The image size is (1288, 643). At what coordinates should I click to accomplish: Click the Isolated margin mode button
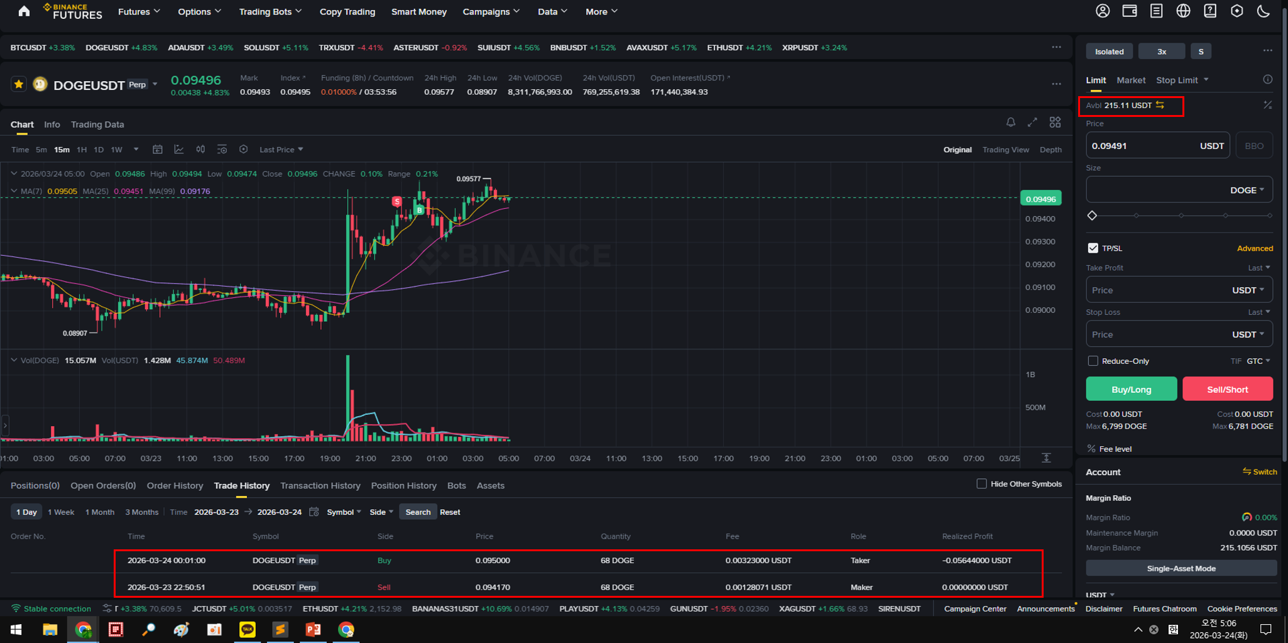click(x=1109, y=52)
